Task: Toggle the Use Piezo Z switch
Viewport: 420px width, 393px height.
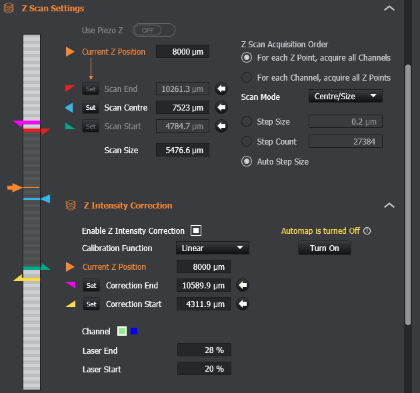Action: [154, 30]
